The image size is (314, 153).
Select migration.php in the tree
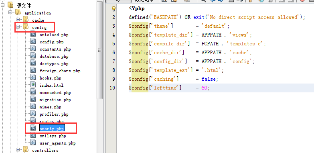pyautogui.click(x=55, y=100)
